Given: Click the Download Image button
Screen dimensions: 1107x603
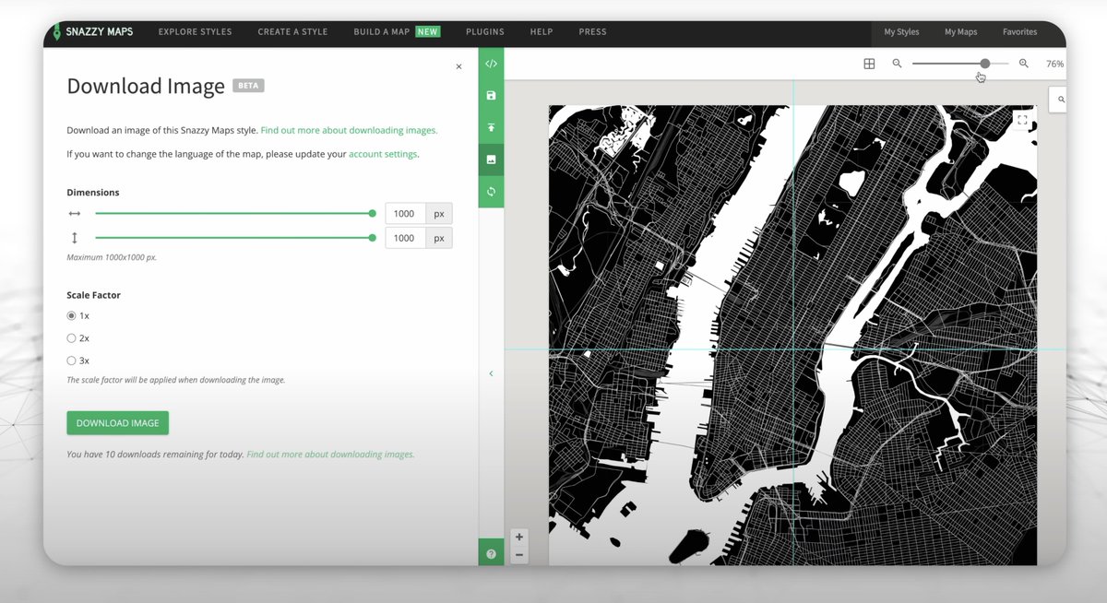Looking at the screenshot, I should click(117, 423).
